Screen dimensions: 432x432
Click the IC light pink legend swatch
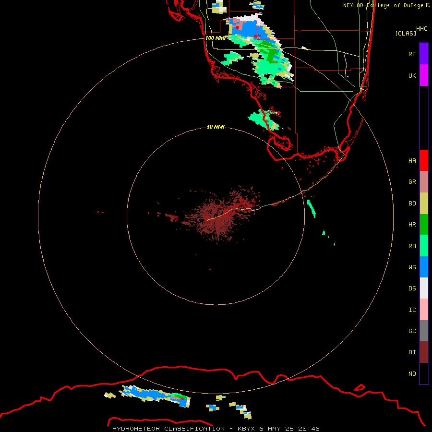click(424, 310)
